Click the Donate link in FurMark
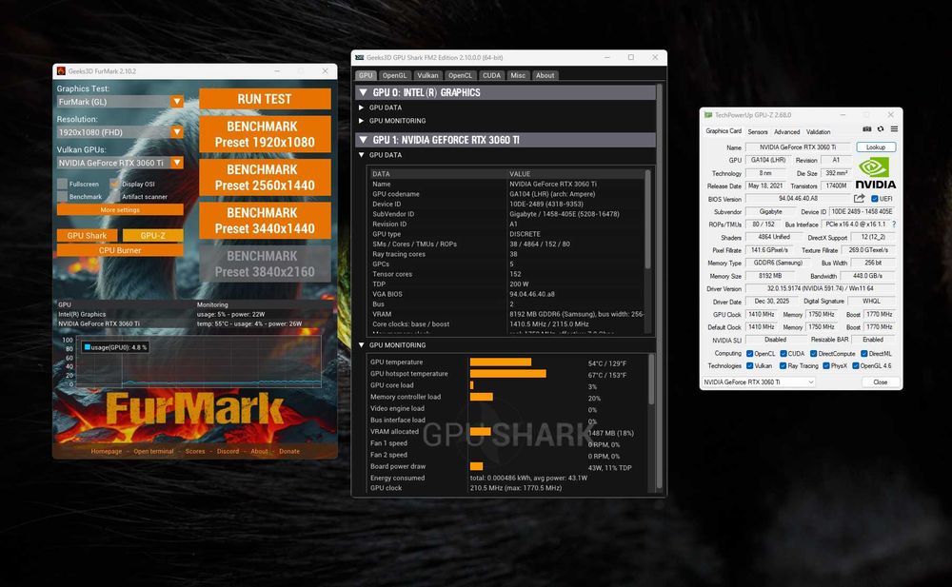952x587 pixels. [289, 451]
